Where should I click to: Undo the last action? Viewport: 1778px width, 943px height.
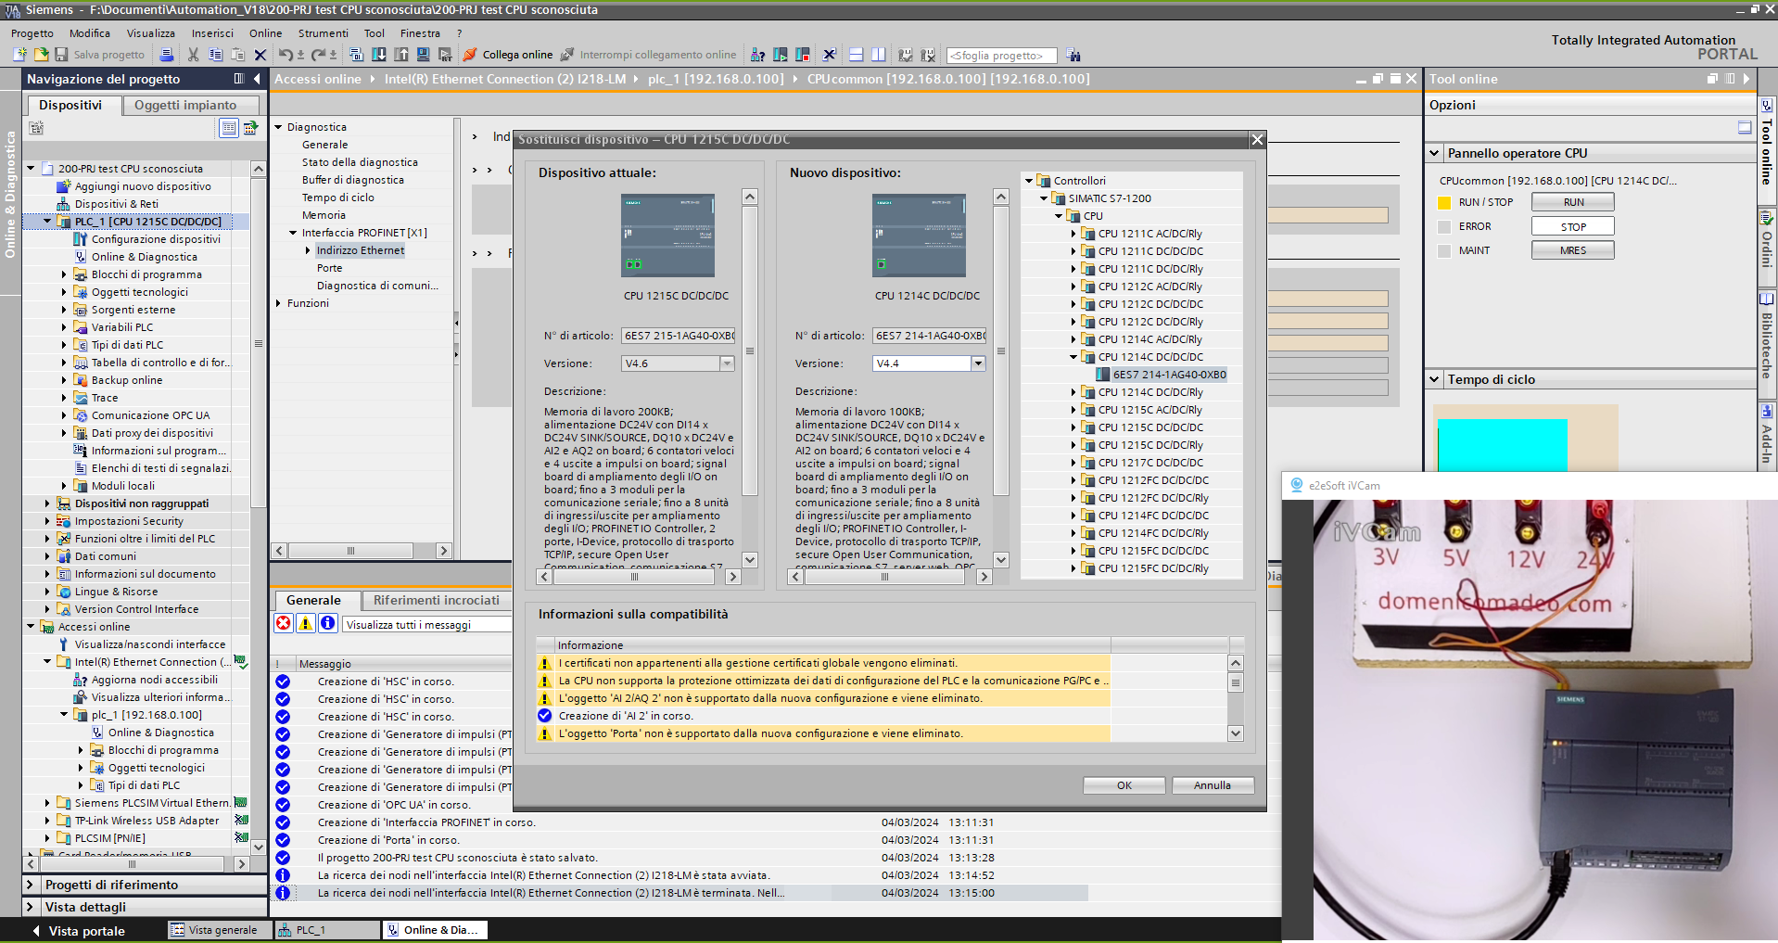coord(286,55)
